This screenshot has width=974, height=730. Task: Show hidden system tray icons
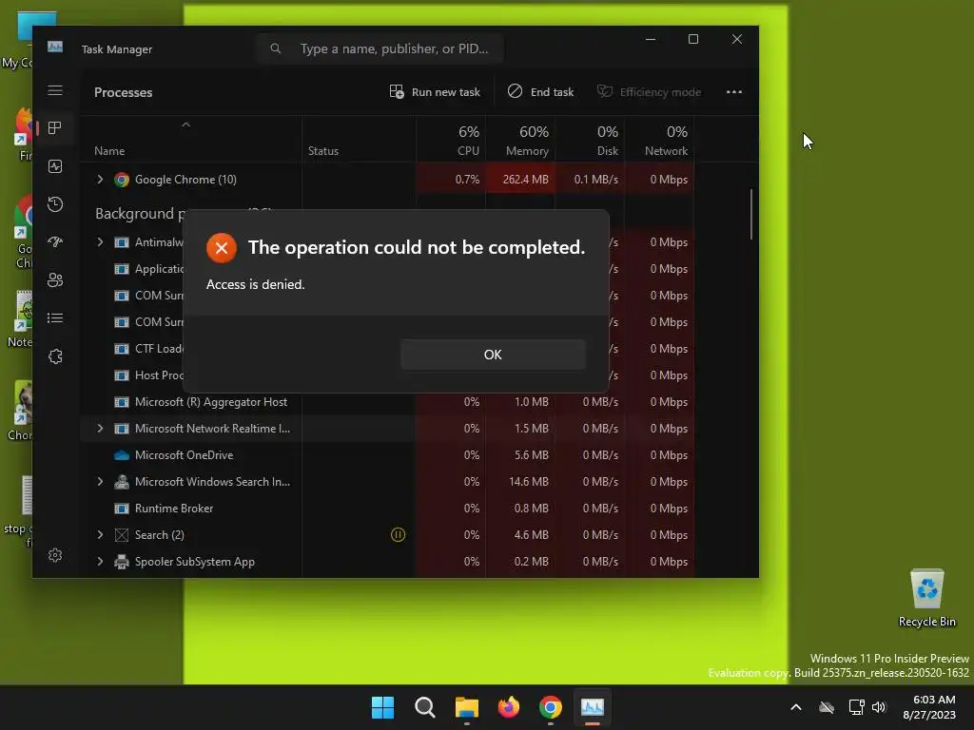796,707
